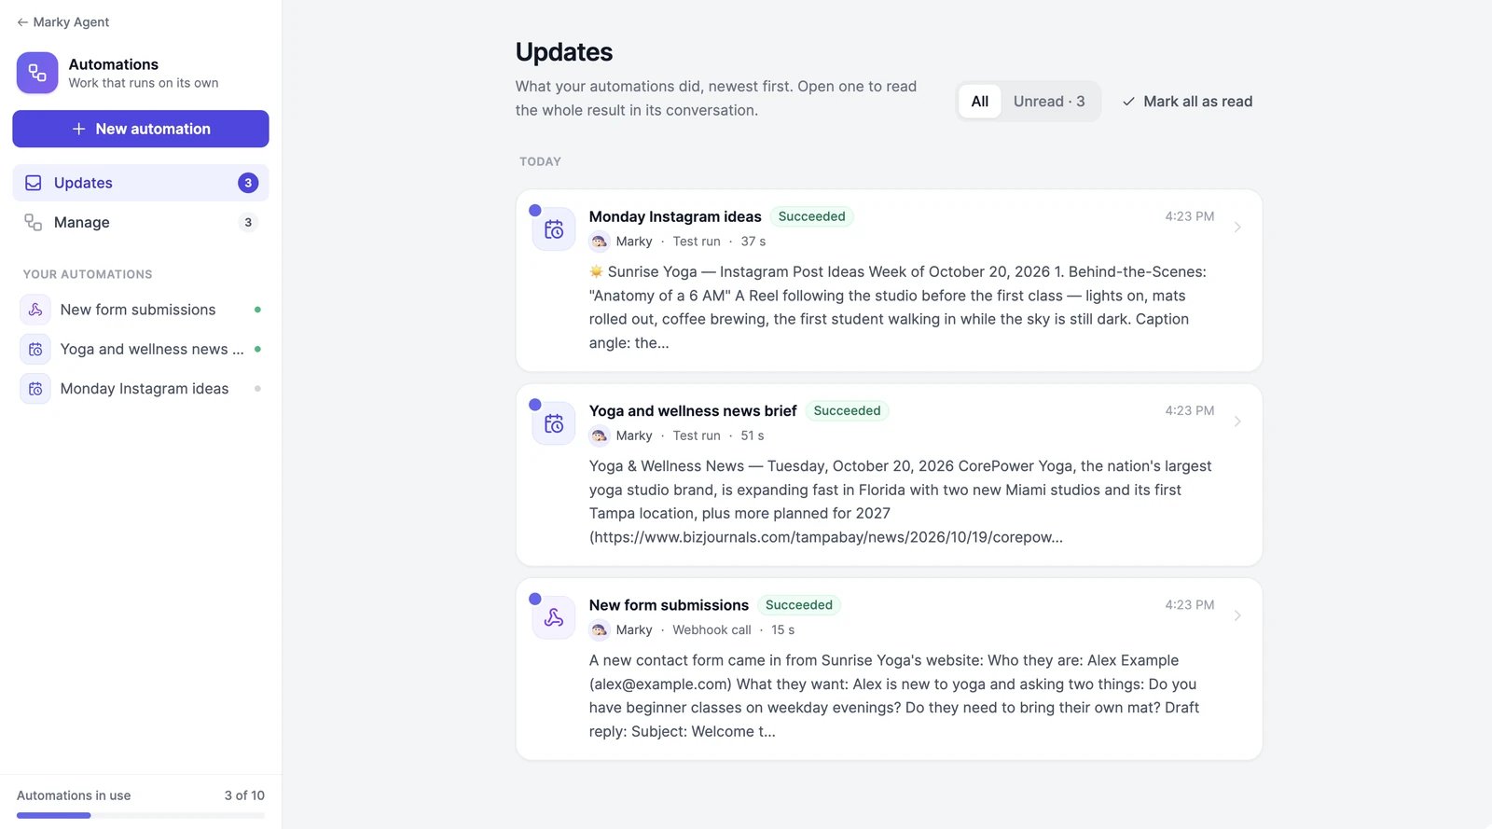Click 51 s duration on Yoga news brief
The width and height of the screenshot is (1492, 829).
pyautogui.click(x=753, y=435)
